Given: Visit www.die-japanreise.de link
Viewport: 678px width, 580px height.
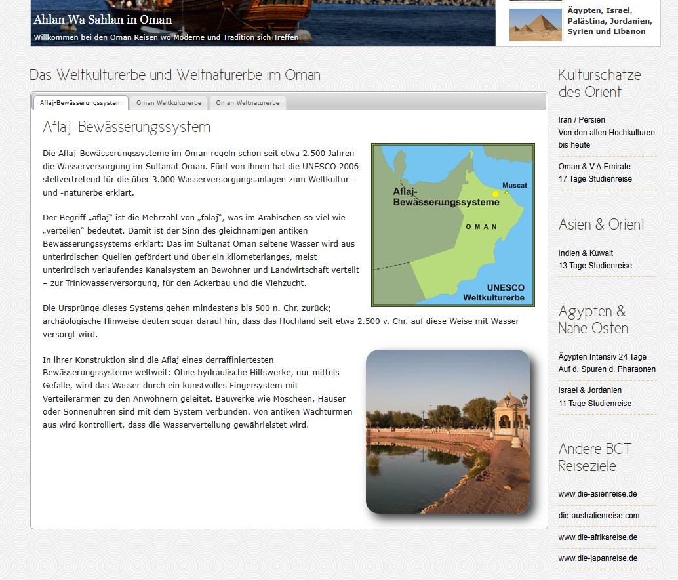Looking at the screenshot, I should (x=597, y=559).
